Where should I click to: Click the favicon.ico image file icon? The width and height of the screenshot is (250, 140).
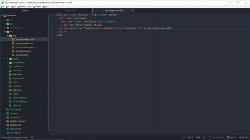pos(11,70)
